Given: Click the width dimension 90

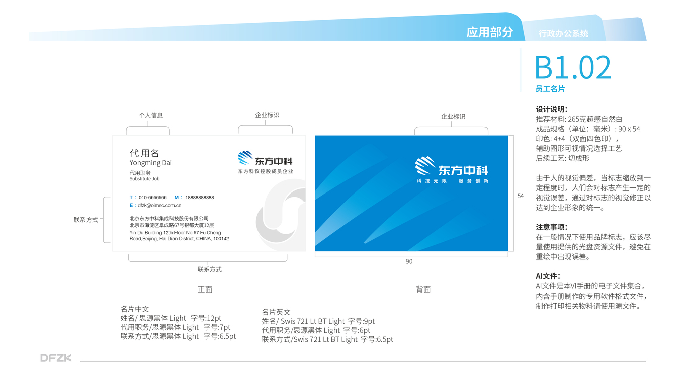Looking at the screenshot, I should [409, 261].
